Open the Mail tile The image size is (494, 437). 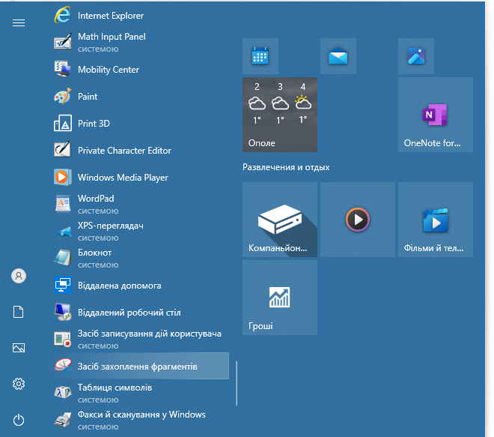point(338,56)
